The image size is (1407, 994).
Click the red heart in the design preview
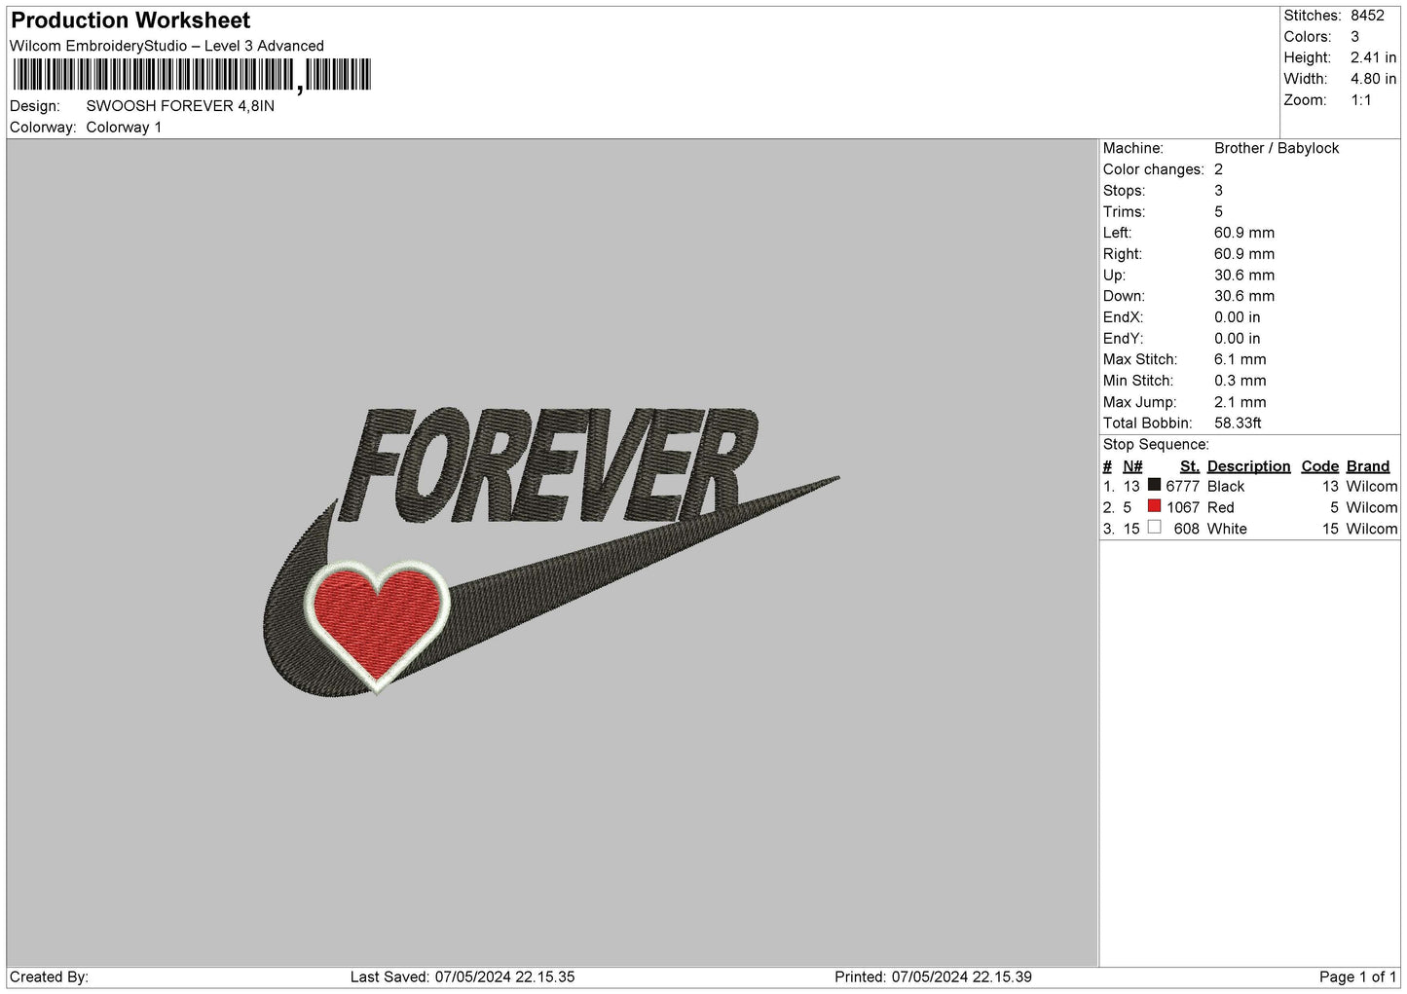pyautogui.click(x=377, y=623)
